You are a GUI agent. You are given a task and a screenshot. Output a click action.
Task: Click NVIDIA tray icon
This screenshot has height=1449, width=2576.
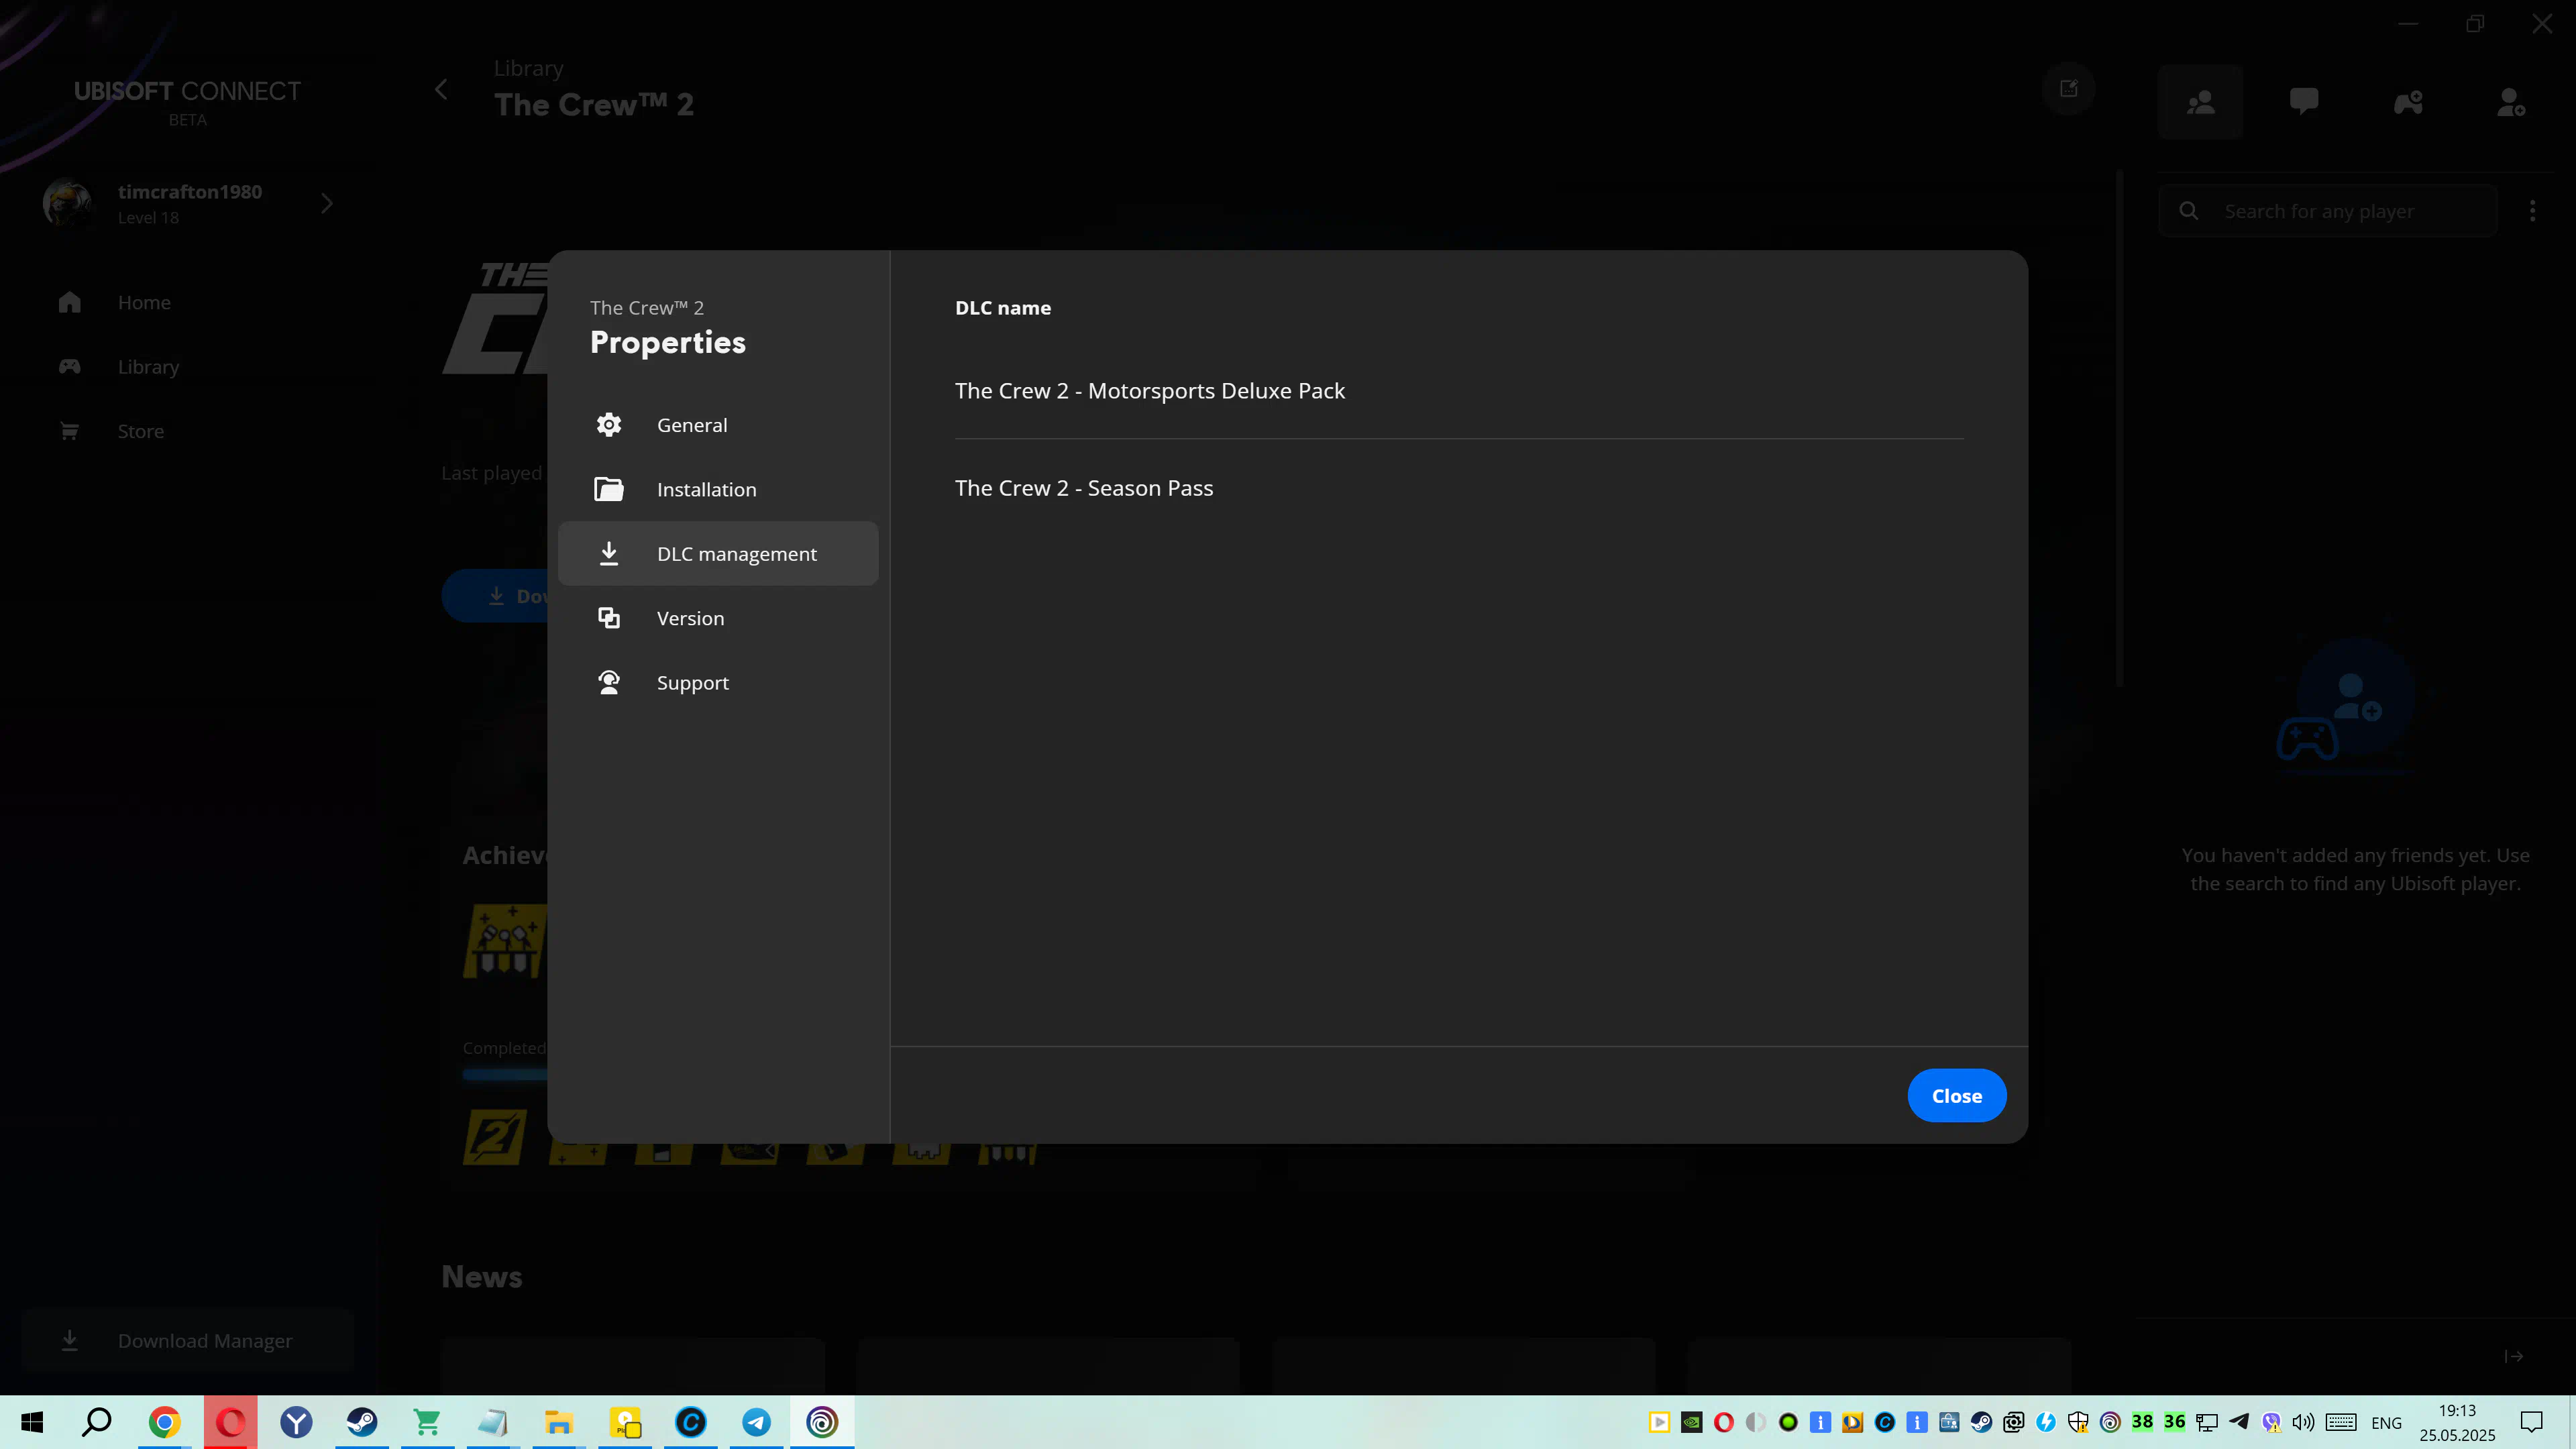coord(1691,1422)
